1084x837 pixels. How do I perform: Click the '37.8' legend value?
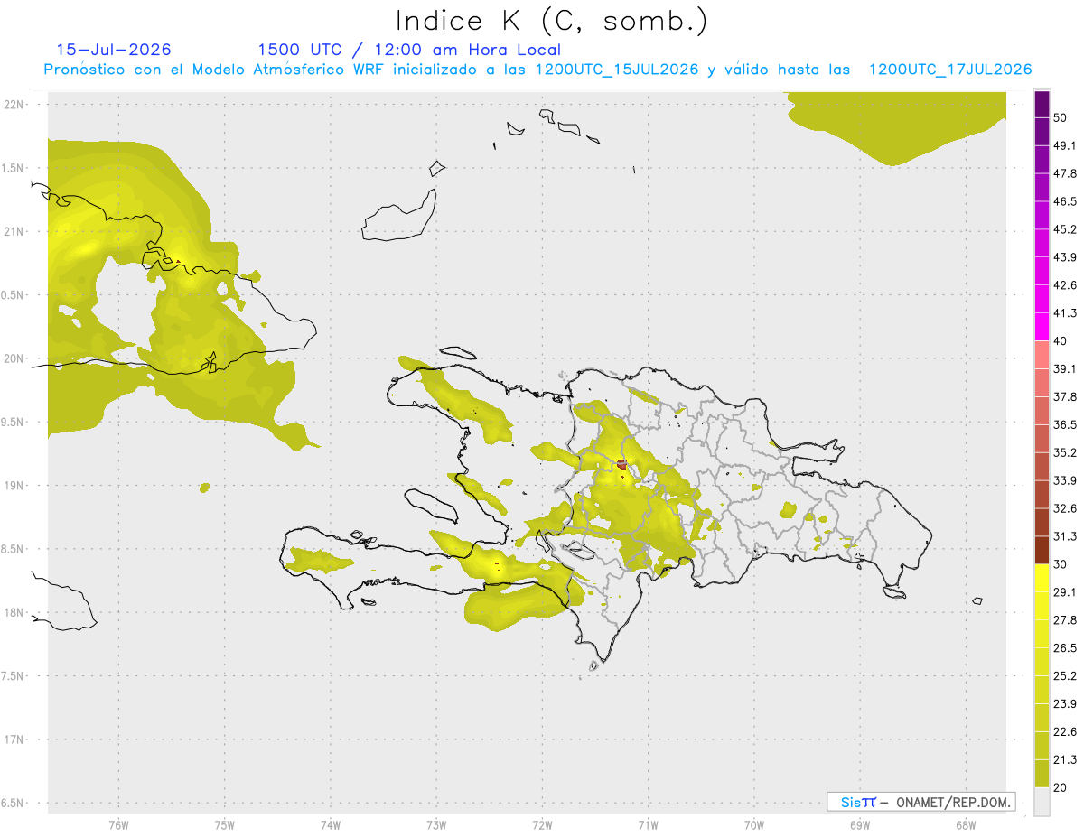[1065, 397]
